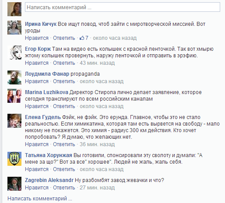Reply to Marina Luzhikova's comment
The height and width of the screenshot is (203, 225).
[64, 106]
